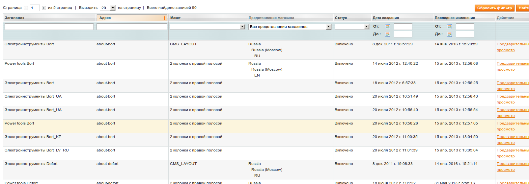Click Всего найдено записей 90 text
This screenshot has height=184, width=529.
tap(172, 8)
